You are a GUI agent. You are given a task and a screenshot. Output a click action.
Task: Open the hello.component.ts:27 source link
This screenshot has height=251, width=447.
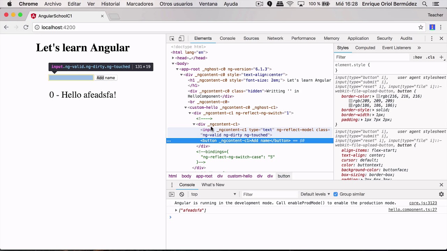coord(412,210)
